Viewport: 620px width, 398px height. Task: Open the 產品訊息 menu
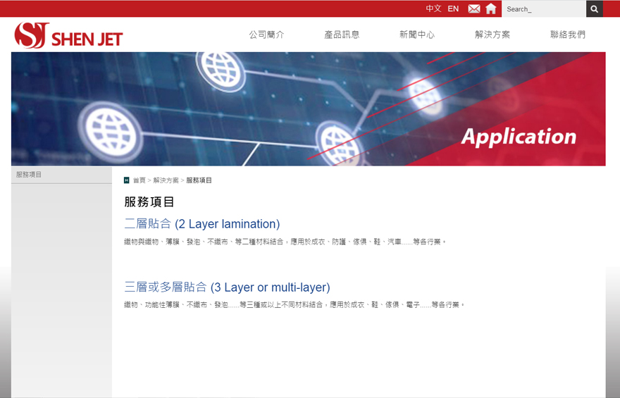point(342,35)
